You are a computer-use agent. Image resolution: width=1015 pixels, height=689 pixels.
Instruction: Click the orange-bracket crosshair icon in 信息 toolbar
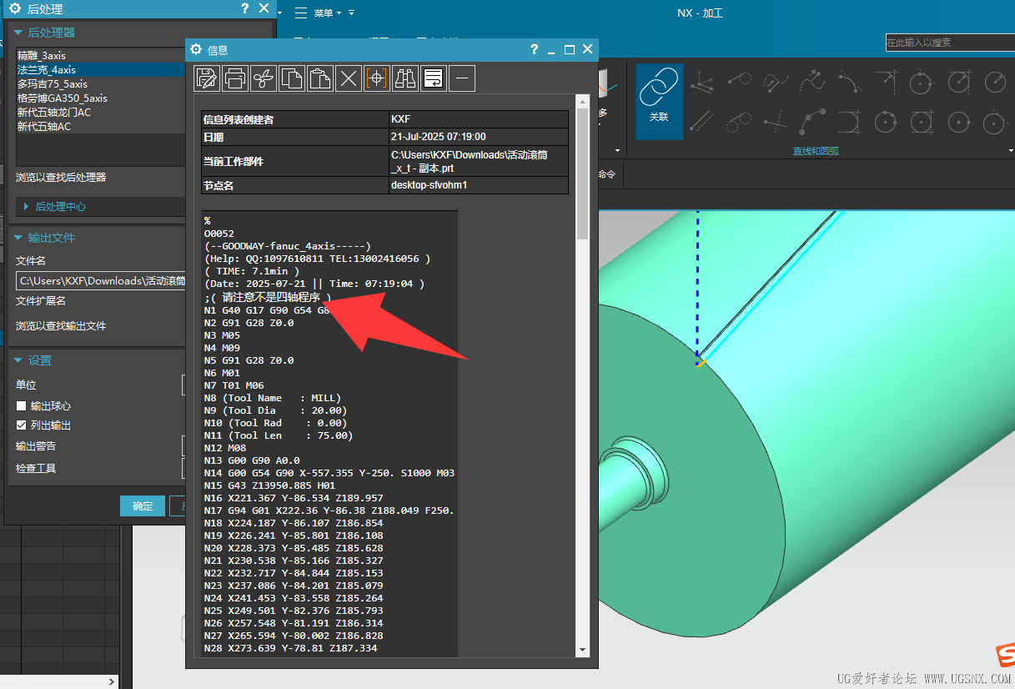[377, 78]
